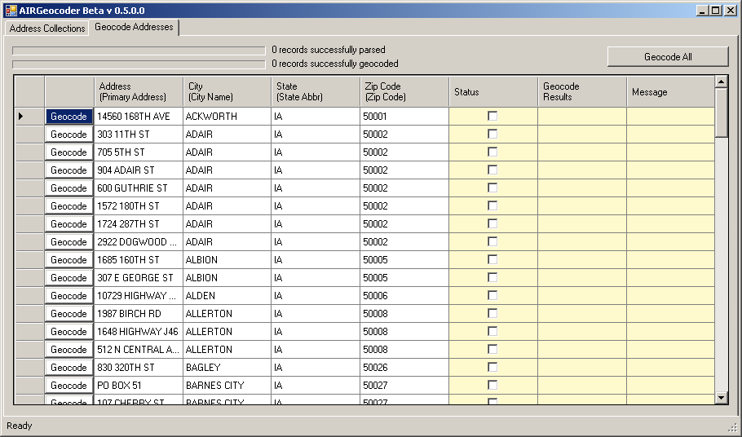The image size is (742, 437).
Task: Click the Address column header
Action: (x=138, y=91)
